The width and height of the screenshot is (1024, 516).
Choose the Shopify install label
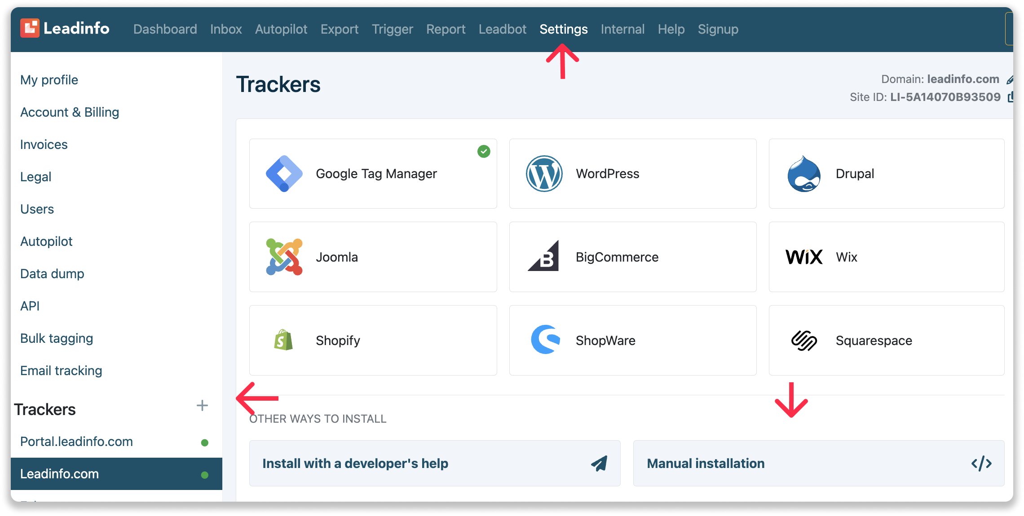point(338,341)
